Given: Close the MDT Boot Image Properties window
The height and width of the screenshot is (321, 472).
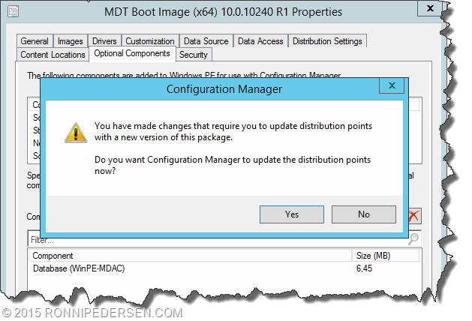Looking at the screenshot, I should [x=430, y=8].
